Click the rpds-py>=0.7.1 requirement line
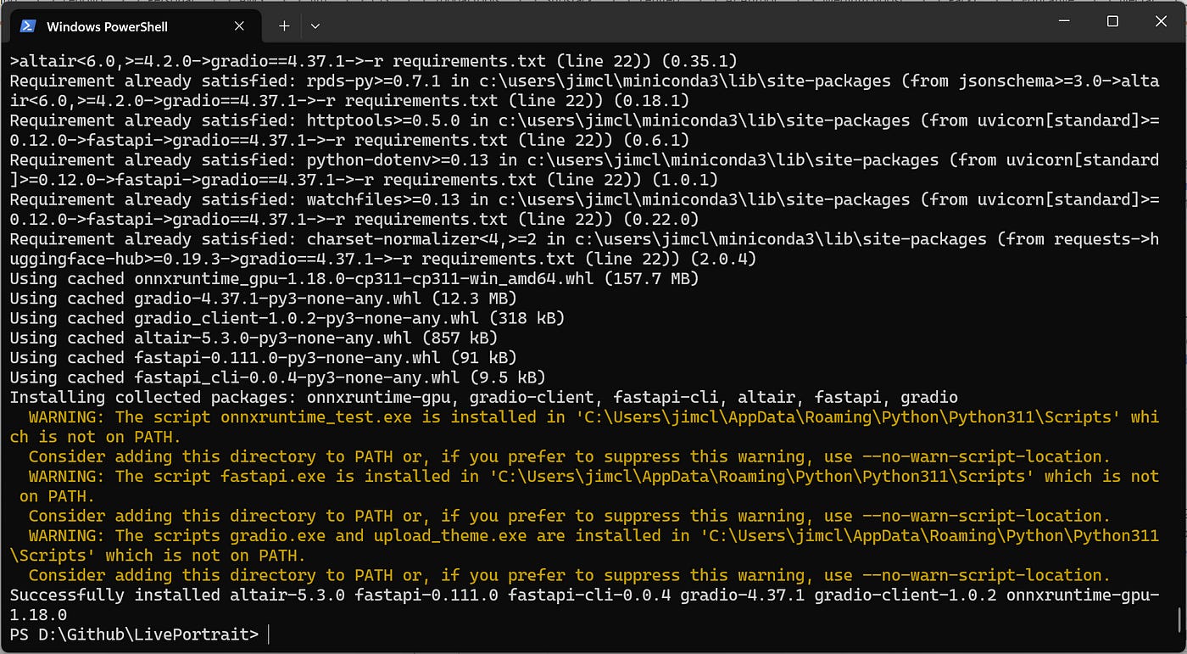Viewport: 1187px width, 654px height. [x=584, y=91]
